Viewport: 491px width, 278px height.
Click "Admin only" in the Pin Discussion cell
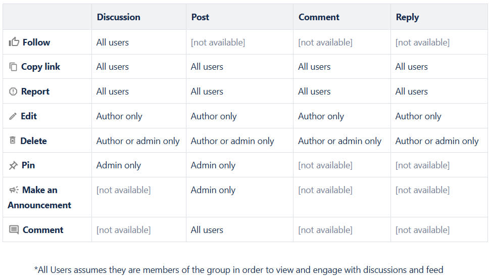click(119, 165)
